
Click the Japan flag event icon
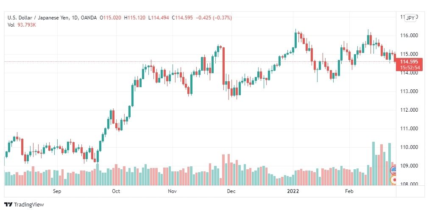coord(394,180)
